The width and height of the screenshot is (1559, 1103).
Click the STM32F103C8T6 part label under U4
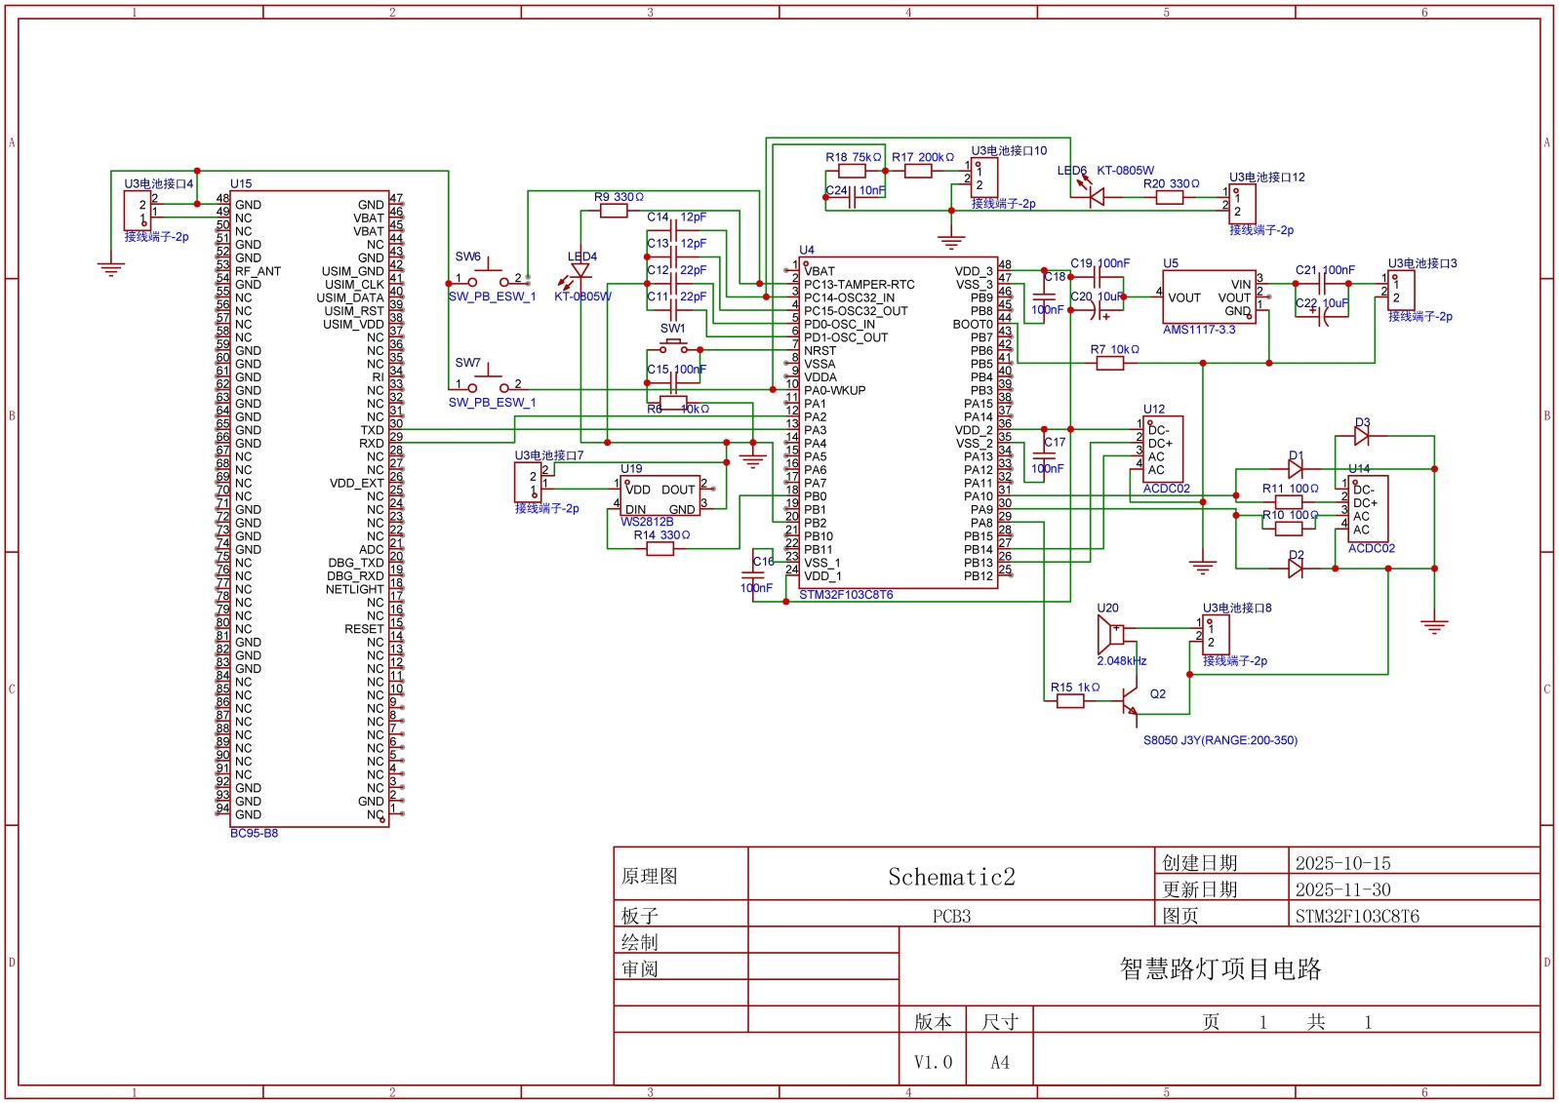point(846,595)
